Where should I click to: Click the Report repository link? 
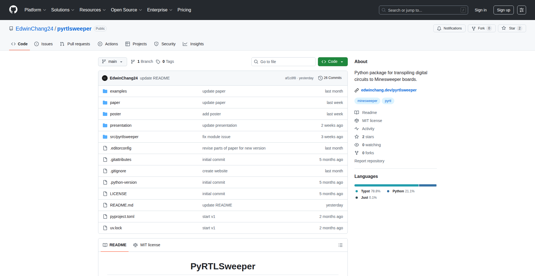tap(369, 161)
